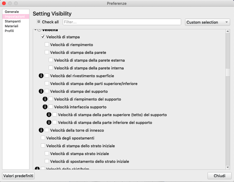Click info icon beside Velocità di stampa del supporto
This screenshot has width=234, height=182.
click(x=41, y=91)
